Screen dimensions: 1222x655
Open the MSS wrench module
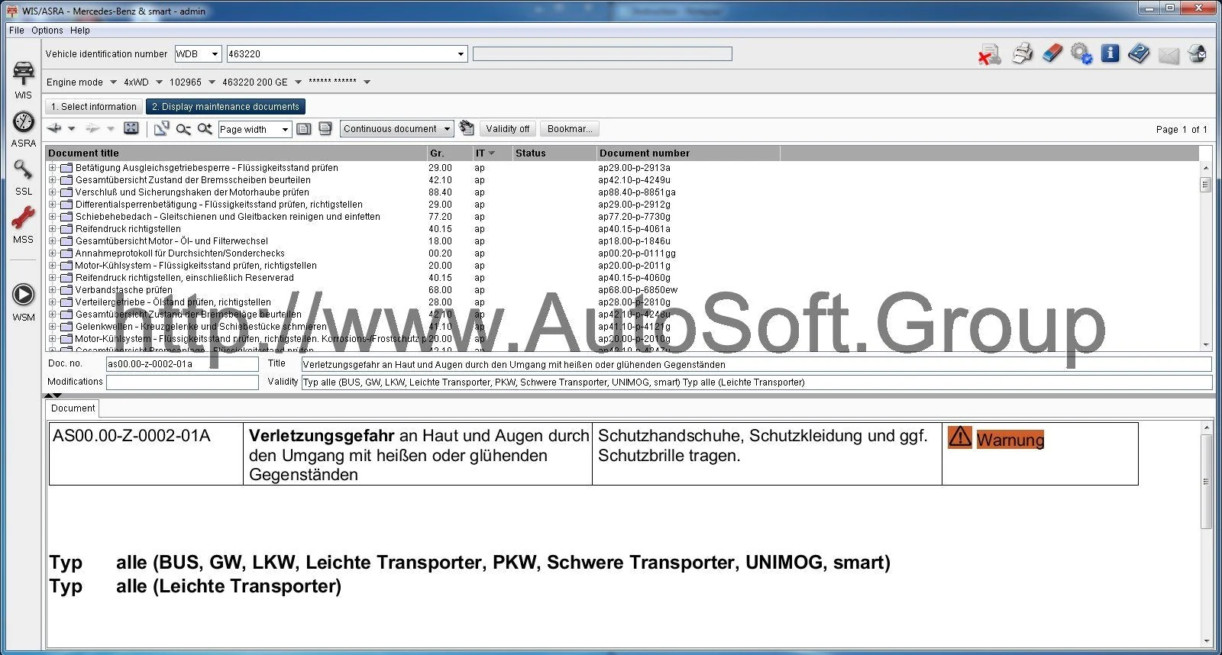click(23, 224)
